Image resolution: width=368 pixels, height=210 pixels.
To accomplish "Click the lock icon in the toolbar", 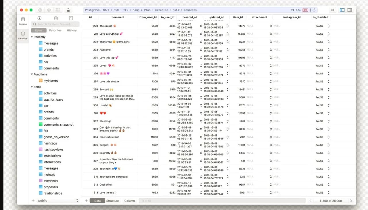I will (68, 10).
